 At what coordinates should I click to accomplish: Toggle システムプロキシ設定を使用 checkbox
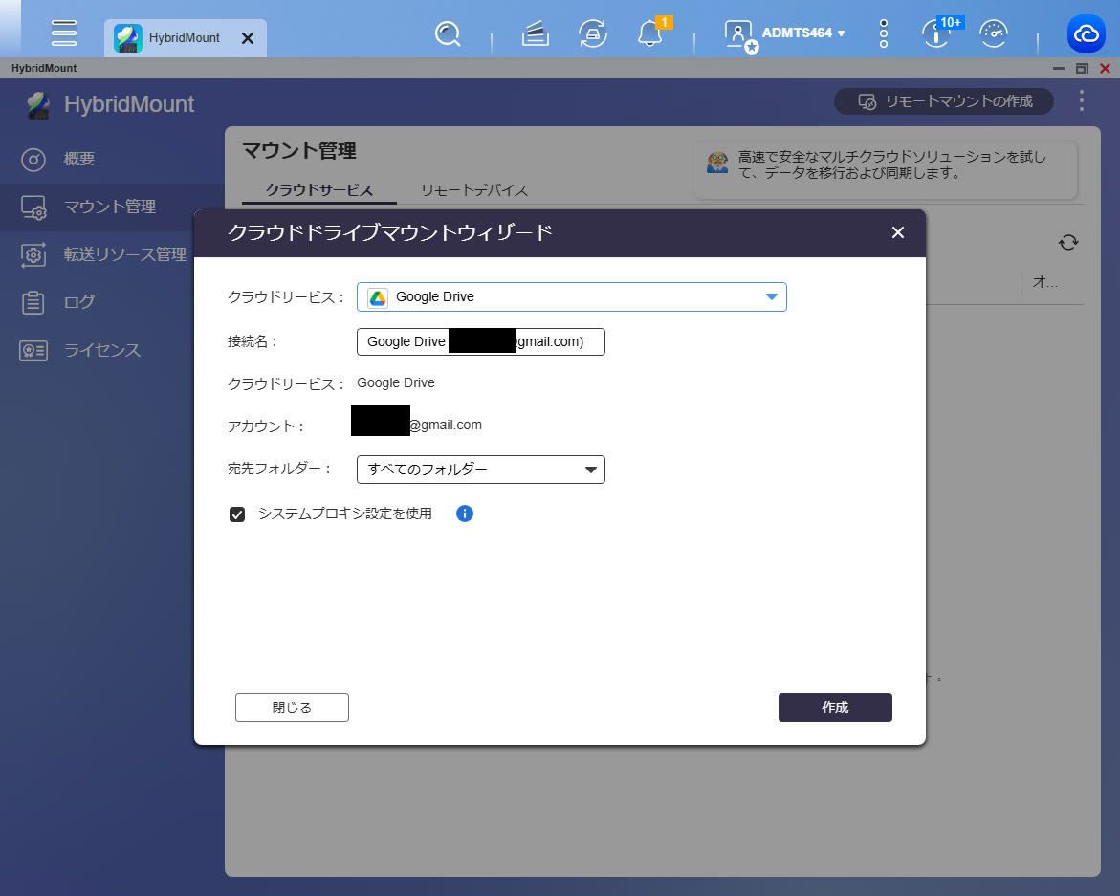click(x=237, y=514)
